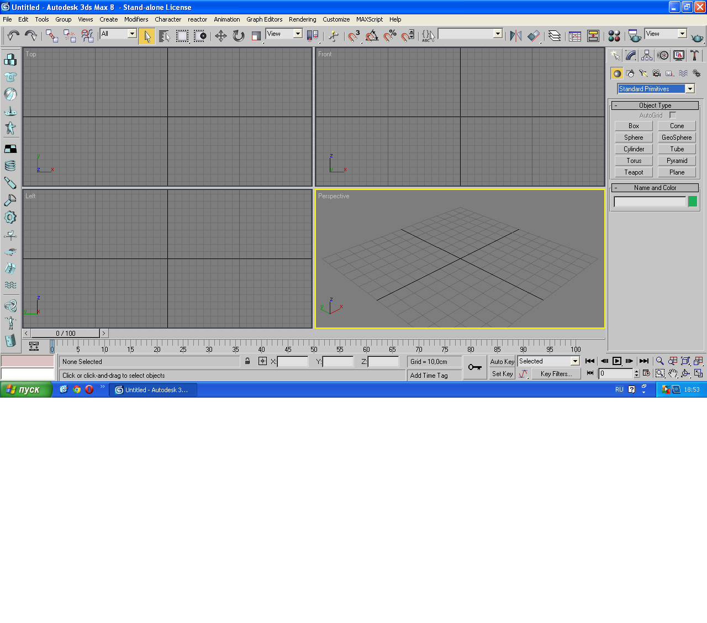Open the Modifiers menu
The width and height of the screenshot is (707, 623).
point(136,19)
